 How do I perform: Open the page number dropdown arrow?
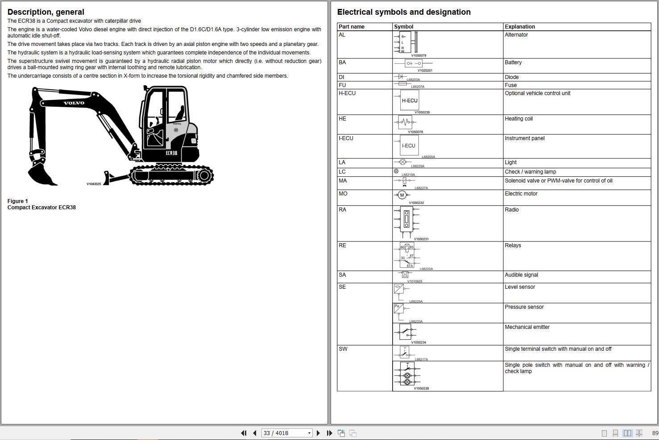309,433
